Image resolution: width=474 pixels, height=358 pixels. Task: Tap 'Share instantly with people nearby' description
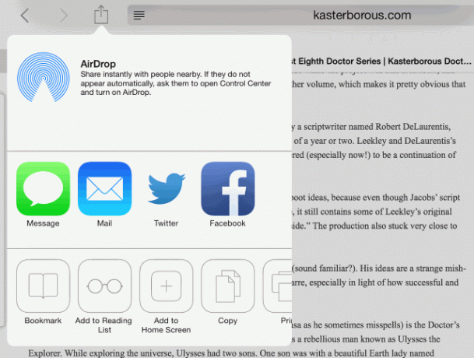tap(175, 83)
